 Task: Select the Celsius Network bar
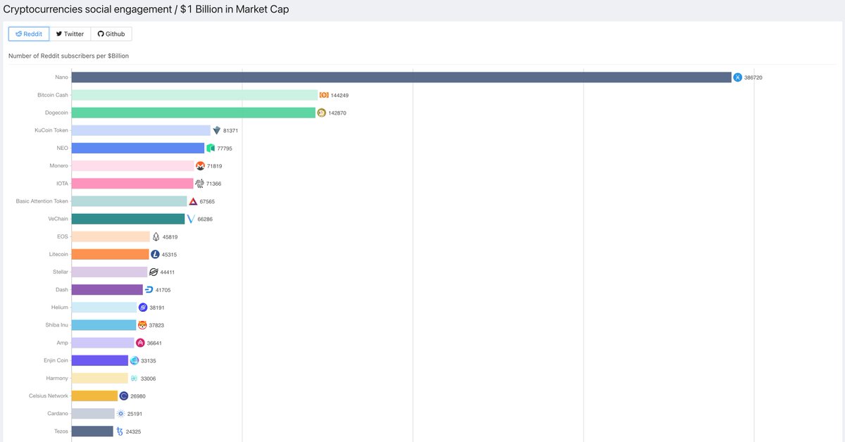point(94,396)
